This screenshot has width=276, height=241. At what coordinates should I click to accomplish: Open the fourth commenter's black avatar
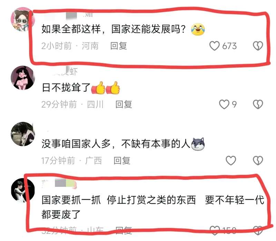pos(23,190)
